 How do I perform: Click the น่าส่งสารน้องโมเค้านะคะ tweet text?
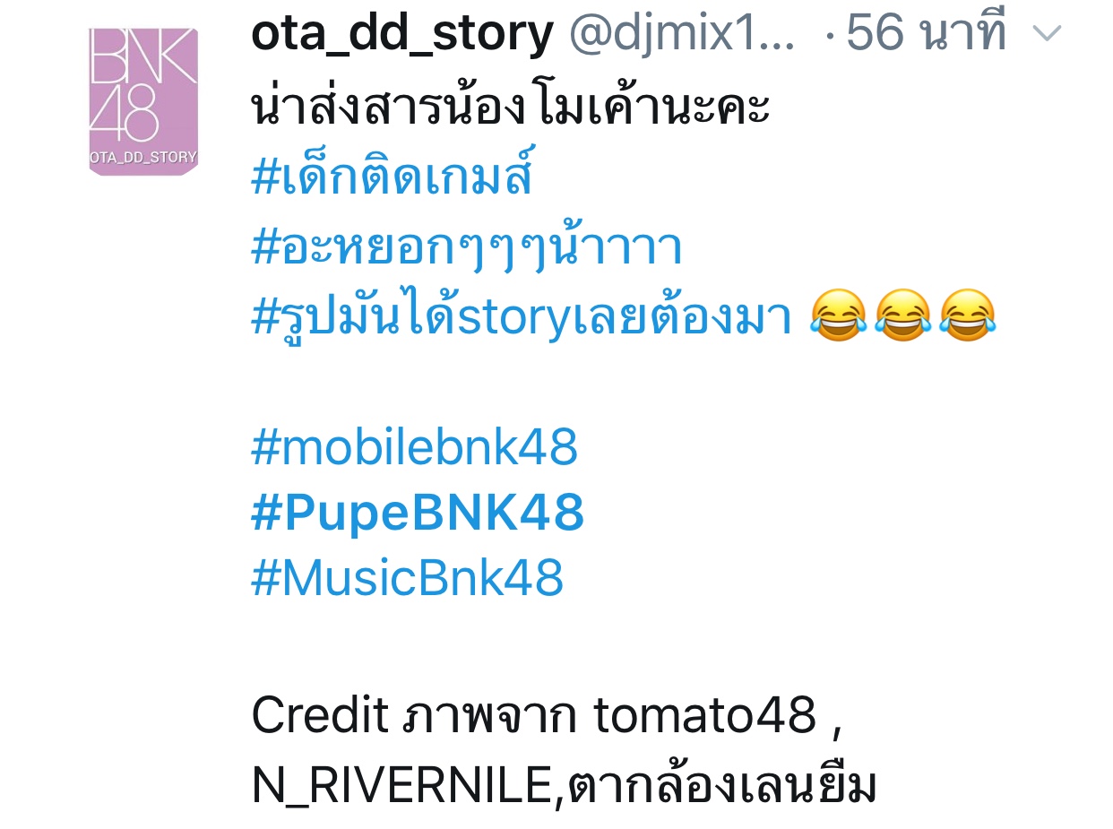pyautogui.click(x=511, y=109)
